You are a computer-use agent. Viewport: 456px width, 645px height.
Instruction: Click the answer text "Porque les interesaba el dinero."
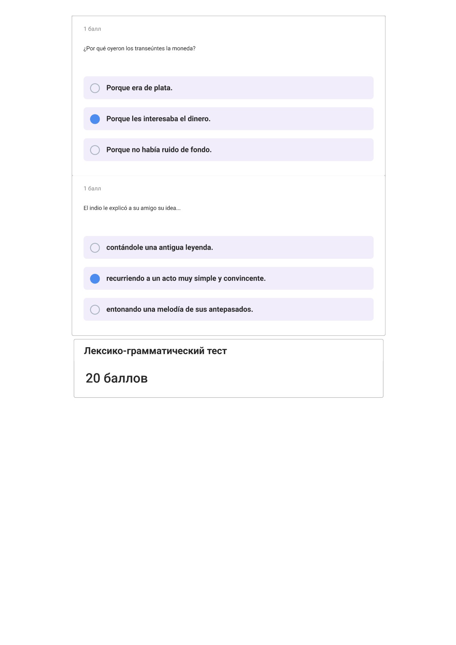(158, 119)
